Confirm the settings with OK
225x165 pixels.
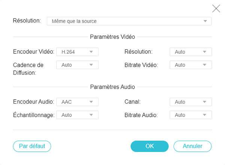pyautogui.click(x=149, y=146)
